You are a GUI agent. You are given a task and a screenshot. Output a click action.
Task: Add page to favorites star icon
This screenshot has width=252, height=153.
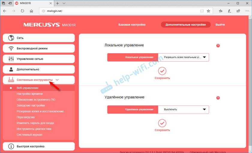(208, 11)
